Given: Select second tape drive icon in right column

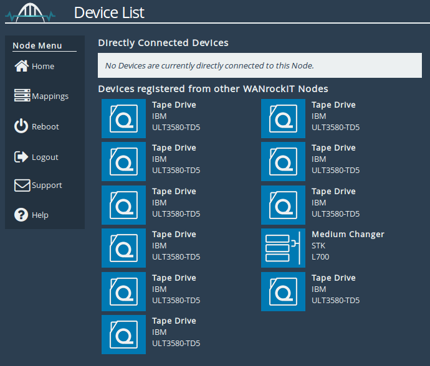Looking at the screenshot, I should pyautogui.click(x=283, y=161).
